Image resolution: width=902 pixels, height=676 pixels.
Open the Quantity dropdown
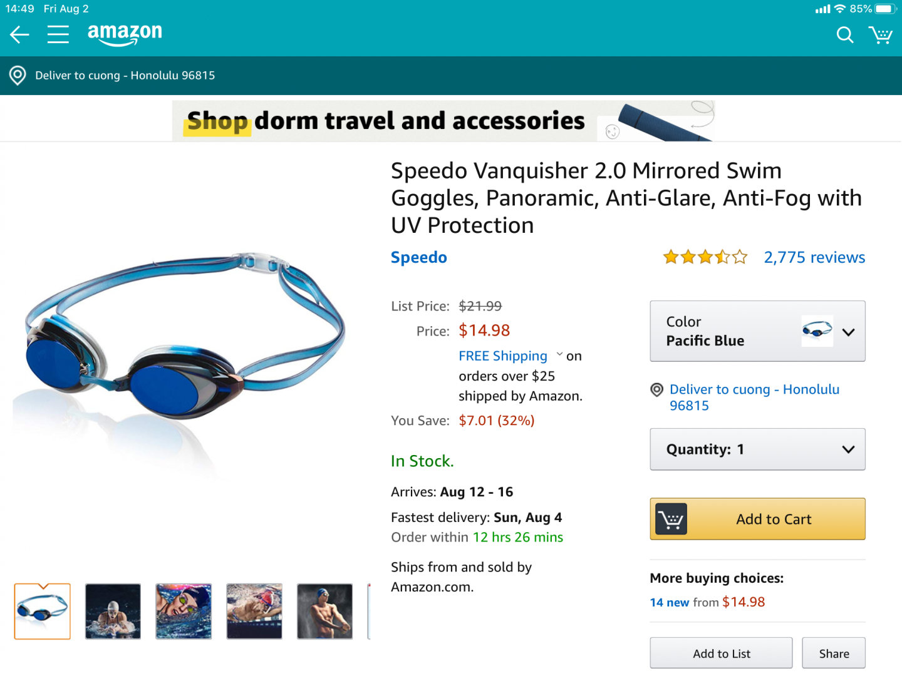(x=757, y=449)
